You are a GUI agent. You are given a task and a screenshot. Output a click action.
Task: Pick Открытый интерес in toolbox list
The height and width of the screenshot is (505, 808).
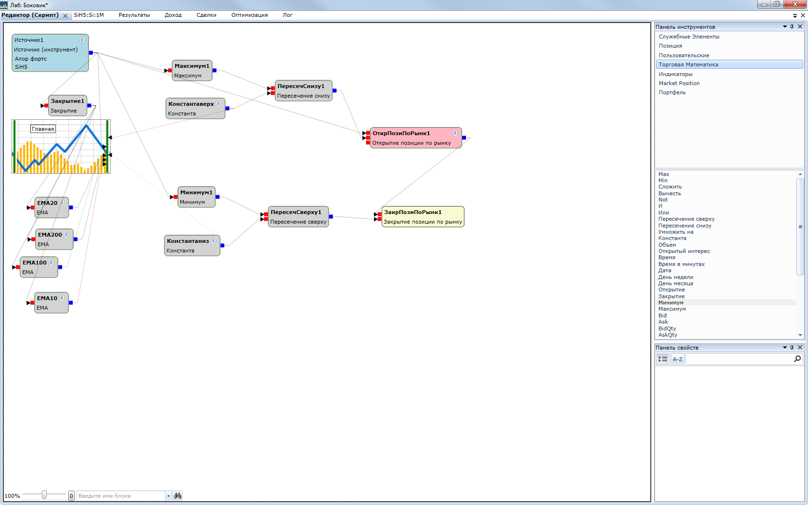[684, 251]
